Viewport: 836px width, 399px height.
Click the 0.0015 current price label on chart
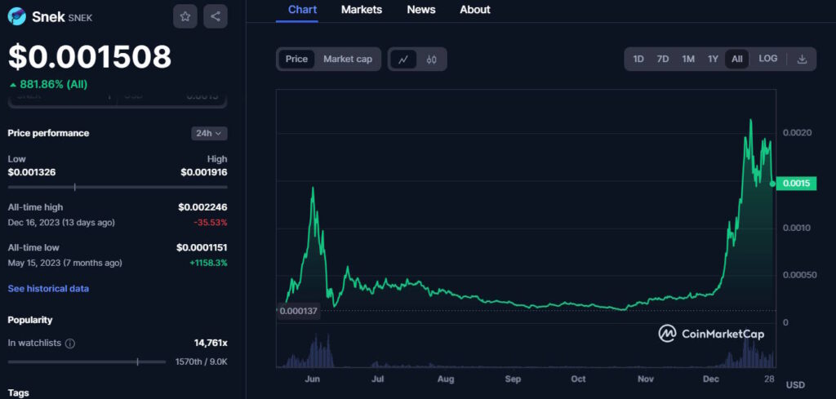(797, 184)
